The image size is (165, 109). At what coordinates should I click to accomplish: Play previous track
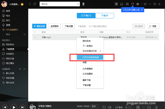tap(5, 107)
